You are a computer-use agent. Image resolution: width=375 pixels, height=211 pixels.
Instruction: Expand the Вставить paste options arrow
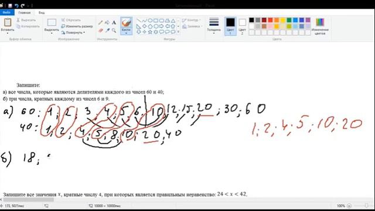tap(8, 33)
